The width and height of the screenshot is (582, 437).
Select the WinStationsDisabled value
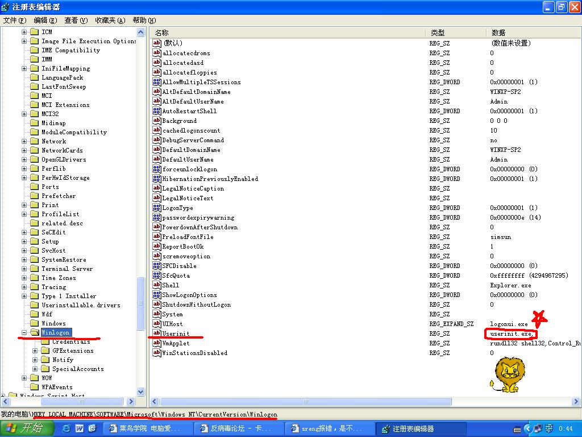[194, 353]
